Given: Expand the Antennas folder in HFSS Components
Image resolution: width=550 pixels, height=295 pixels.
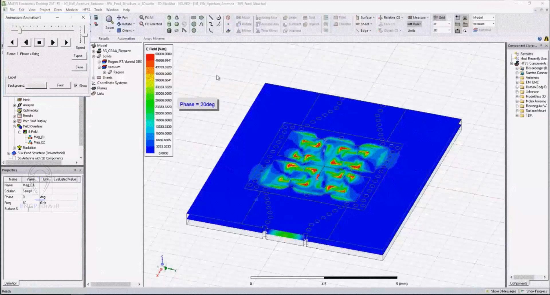Looking at the screenshot, I should (x=517, y=77).
